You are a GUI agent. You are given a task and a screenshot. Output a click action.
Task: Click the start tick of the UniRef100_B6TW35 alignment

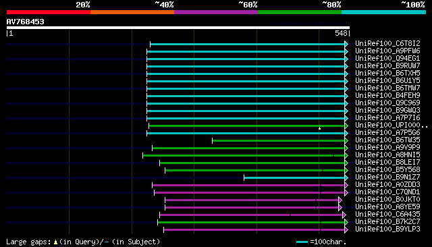[x=213, y=141]
